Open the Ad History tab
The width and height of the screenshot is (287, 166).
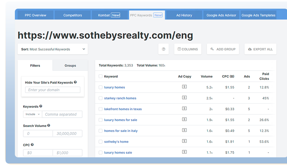pos(184,15)
